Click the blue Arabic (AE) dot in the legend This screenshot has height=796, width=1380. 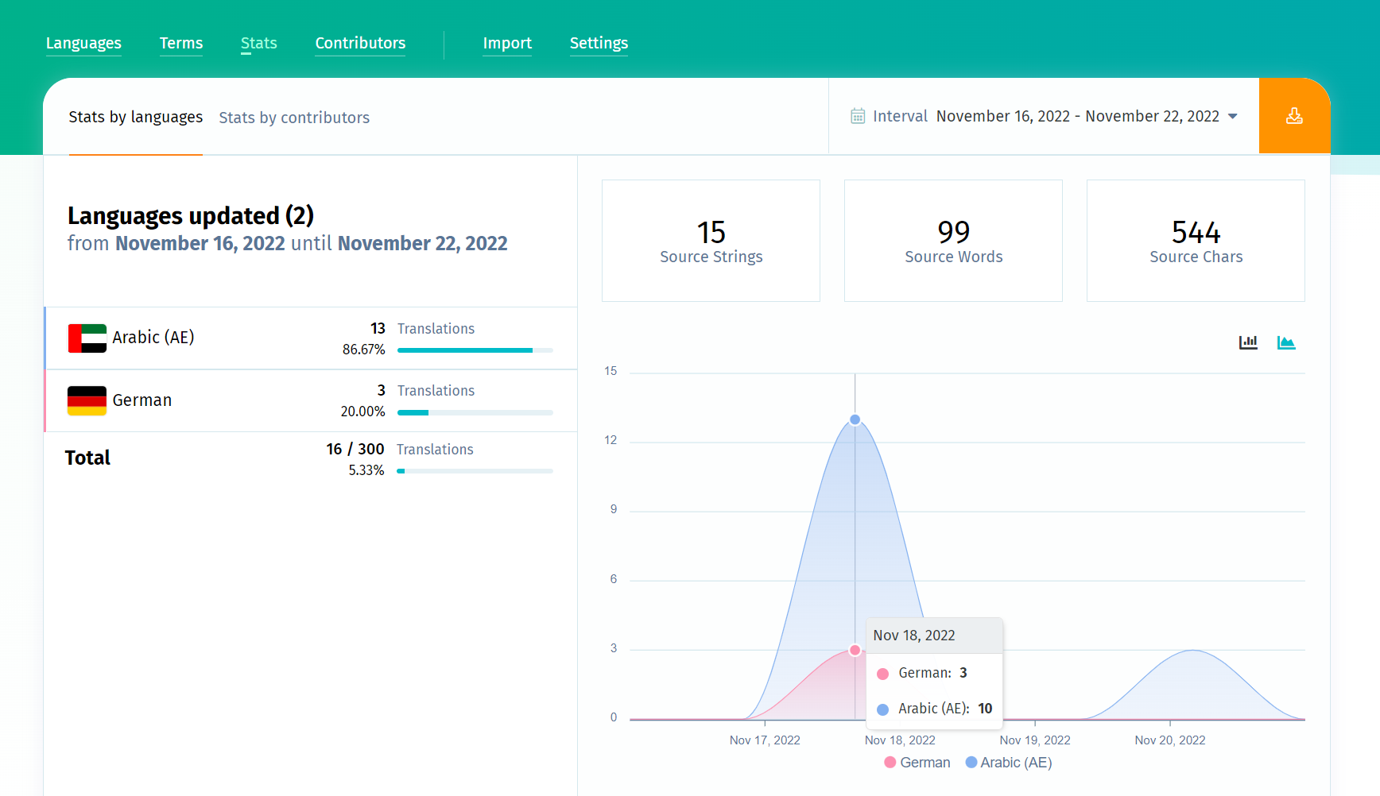(x=970, y=762)
